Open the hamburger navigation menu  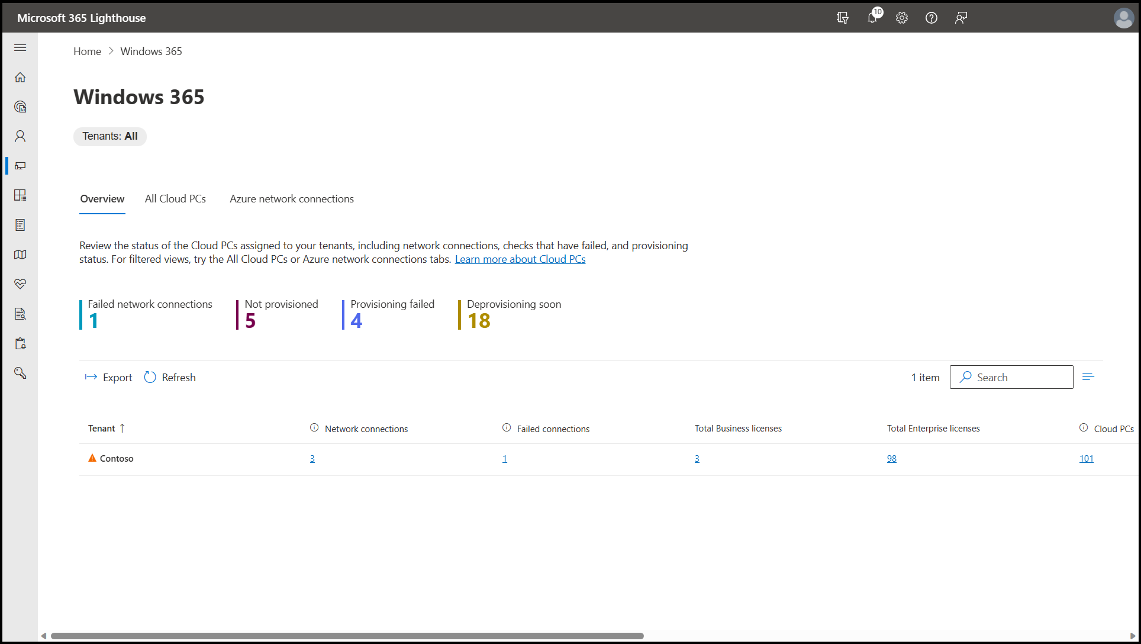[20, 47]
